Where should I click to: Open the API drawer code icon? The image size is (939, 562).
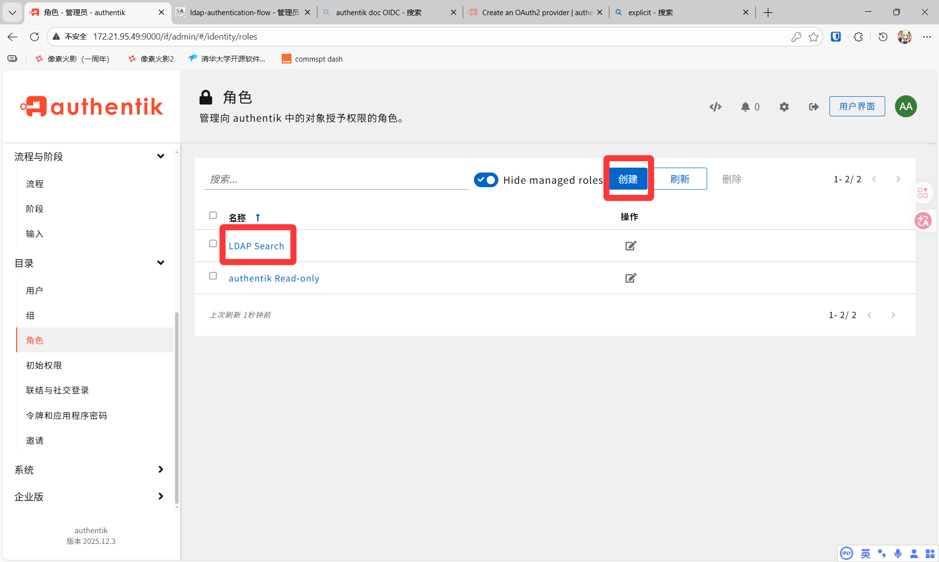coord(715,107)
